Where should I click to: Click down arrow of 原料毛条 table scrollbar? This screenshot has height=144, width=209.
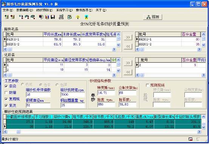coord(119,45)
